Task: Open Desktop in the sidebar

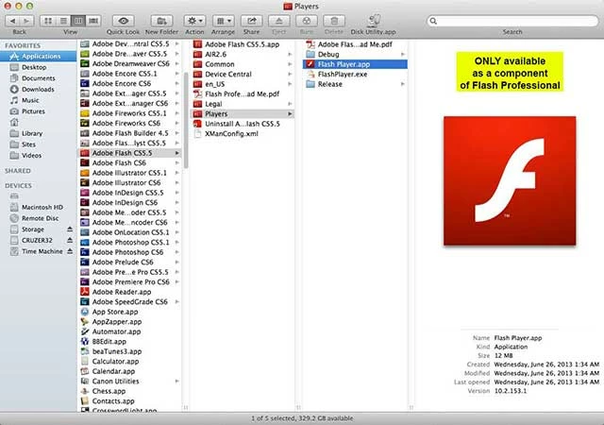Action: pyautogui.click(x=34, y=67)
